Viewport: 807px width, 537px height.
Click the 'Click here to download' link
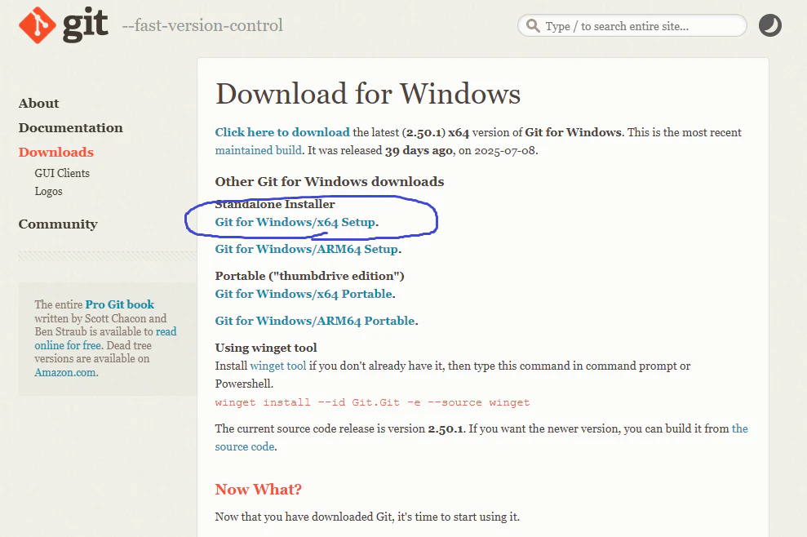pos(282,132)
